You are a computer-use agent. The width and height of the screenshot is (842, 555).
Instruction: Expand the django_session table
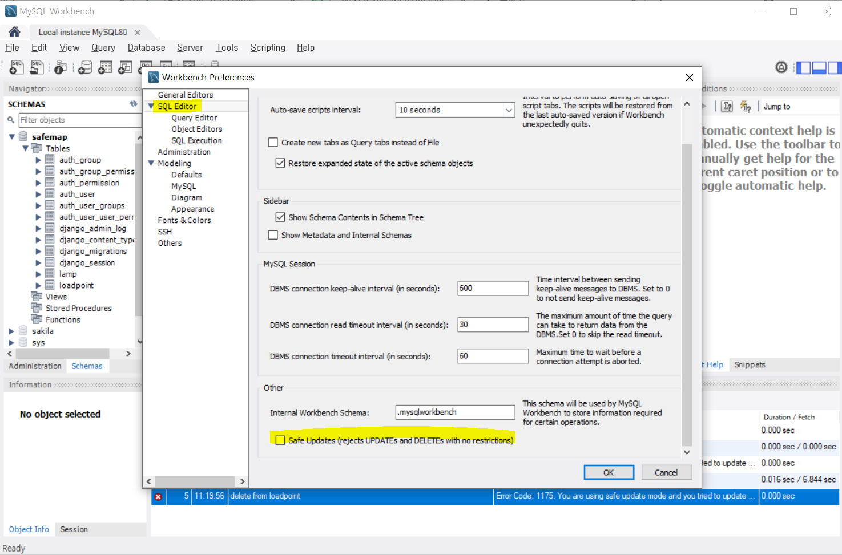(38, 263)
